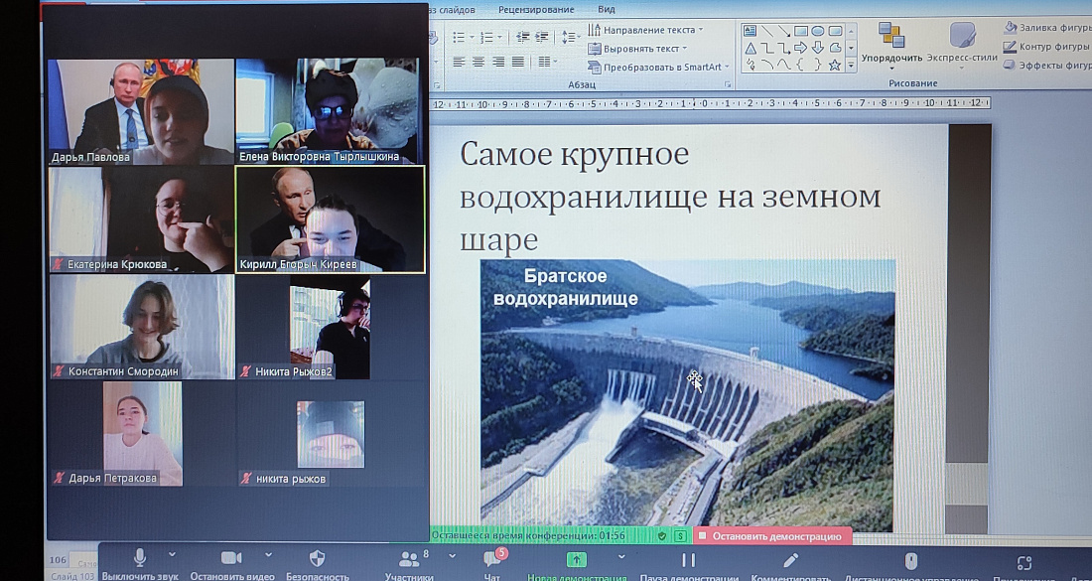
Task: Open 'Заливка фигуры' shape fill color
Action: coord(1047,28)
